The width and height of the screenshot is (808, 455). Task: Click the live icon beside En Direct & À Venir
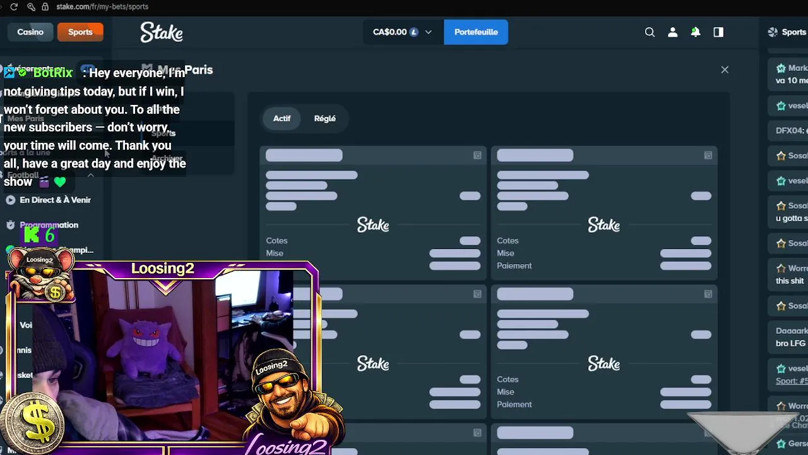pos(10,200)
